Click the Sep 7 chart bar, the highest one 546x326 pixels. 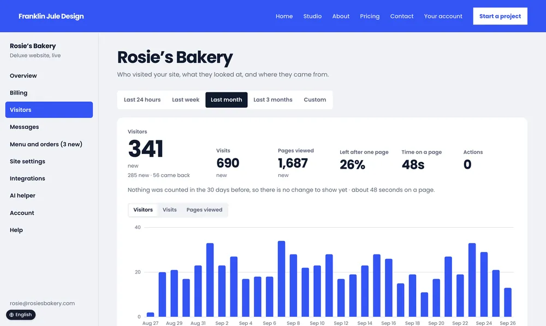click(x=281, y=278)
